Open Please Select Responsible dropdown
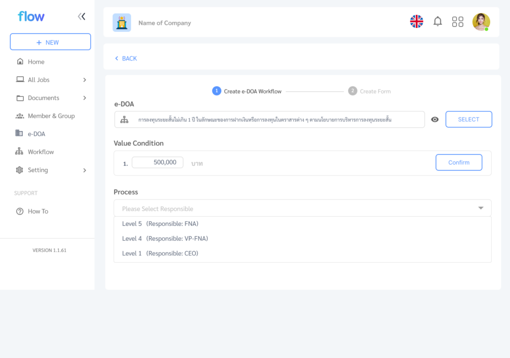Viewport: 510px width, 358px height. [x=302, y=208]
